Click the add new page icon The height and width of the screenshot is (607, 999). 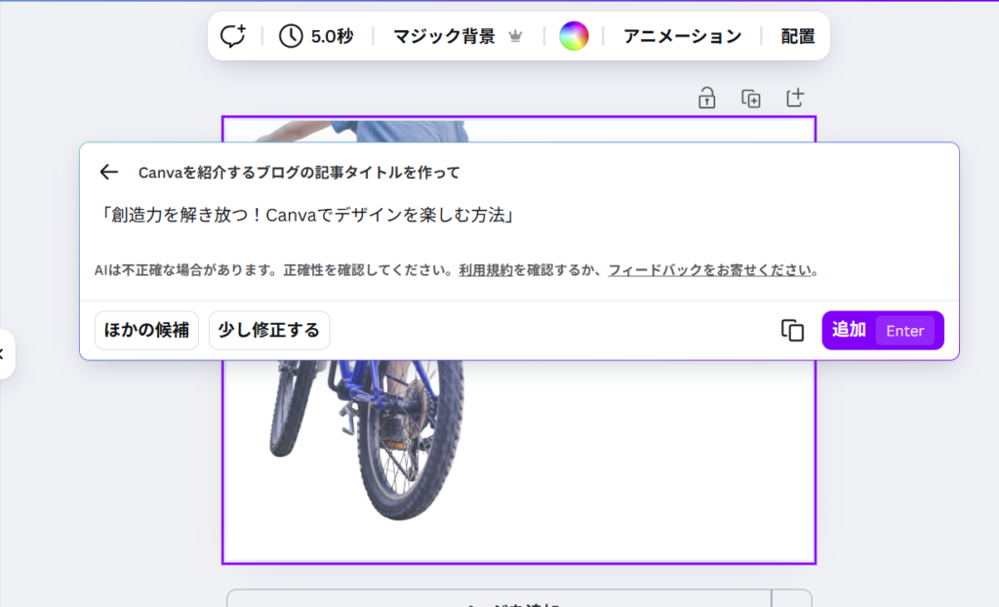point(795,98)
